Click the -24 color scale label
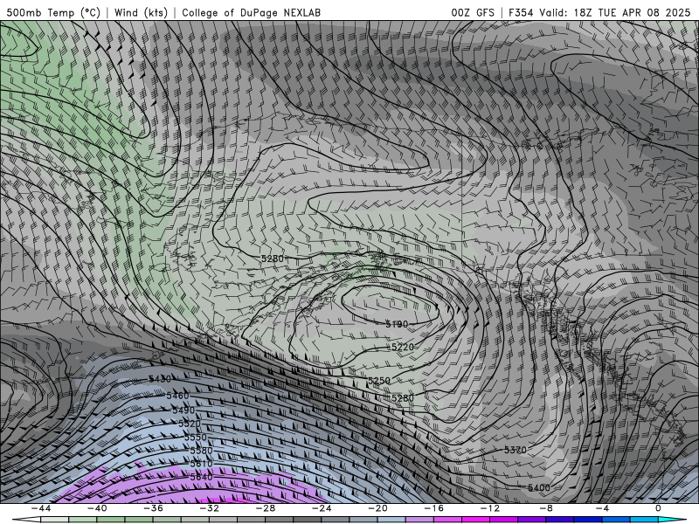The image size is (699, 524). click(322, 508)
